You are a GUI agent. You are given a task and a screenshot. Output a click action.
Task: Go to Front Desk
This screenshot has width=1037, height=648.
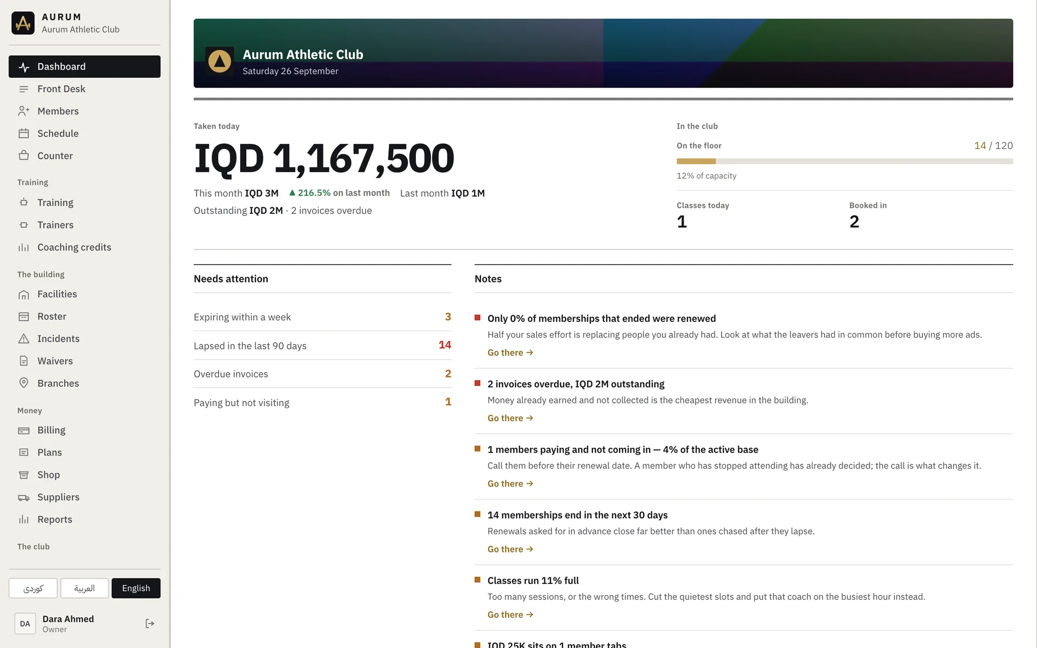point(84,89)
